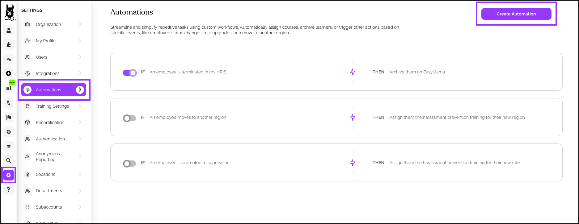
Task: Click the flag icon in left rail
Action: coord(9,117)
